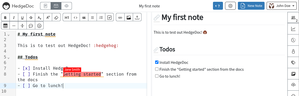Insert a horizontal line
The image size is (299, 96).
point(14,26)
